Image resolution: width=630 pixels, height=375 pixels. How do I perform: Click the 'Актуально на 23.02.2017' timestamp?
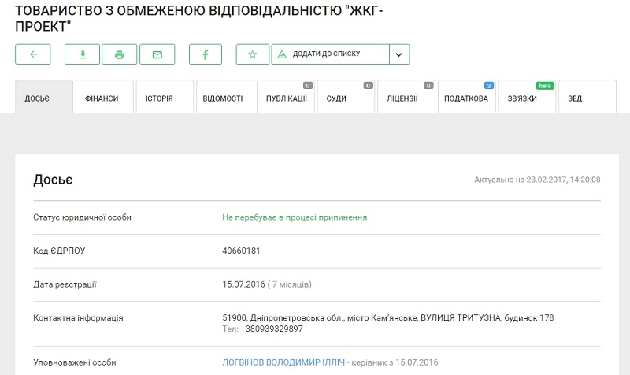(x=537, y=180)
